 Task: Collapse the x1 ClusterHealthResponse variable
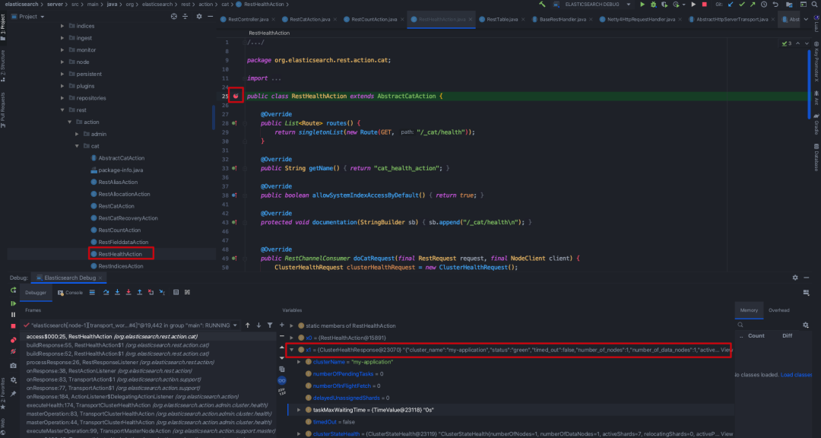pos(292,350)
